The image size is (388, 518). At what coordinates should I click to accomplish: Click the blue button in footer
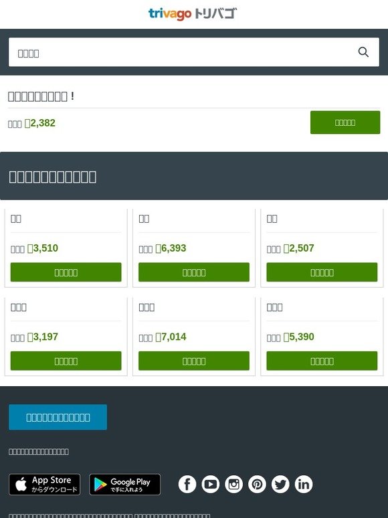[58, 417]
